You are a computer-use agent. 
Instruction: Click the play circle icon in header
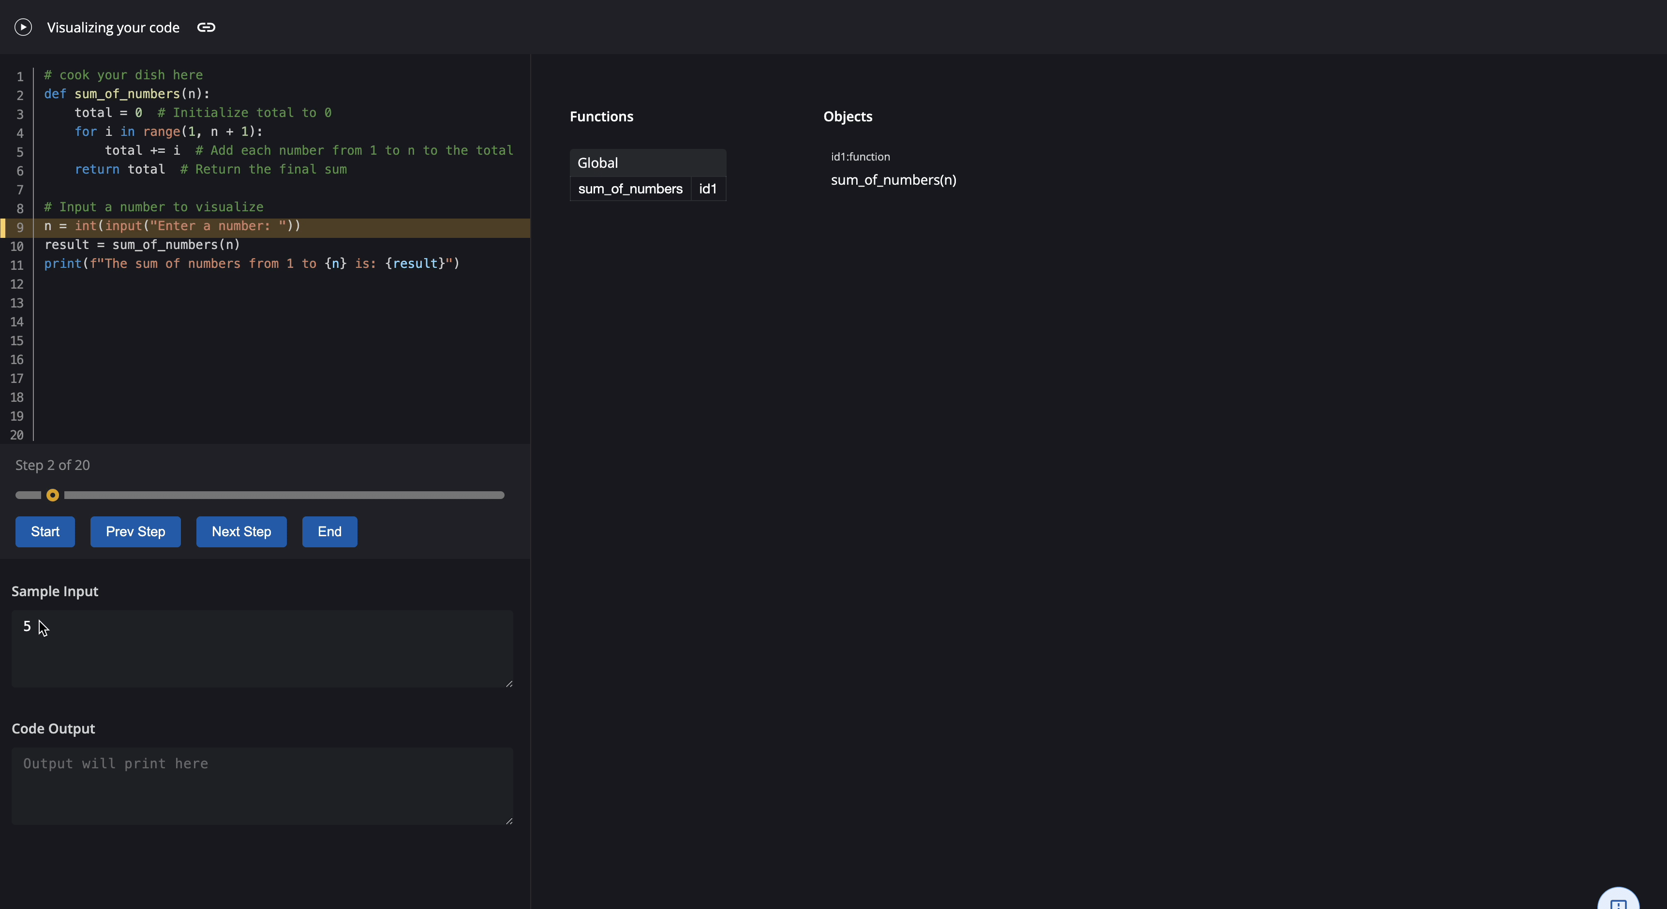pyautogui.click(x=23, y=27)
